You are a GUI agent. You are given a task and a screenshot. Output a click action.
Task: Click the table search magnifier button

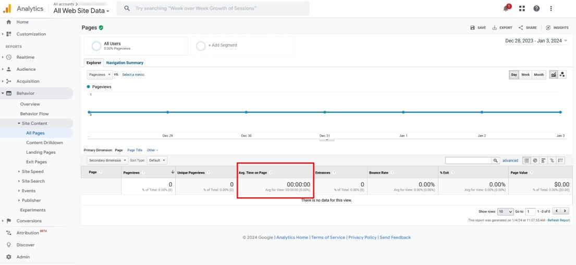(496, 161)
